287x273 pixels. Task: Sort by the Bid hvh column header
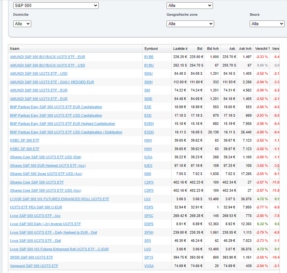tap(213, 49)
